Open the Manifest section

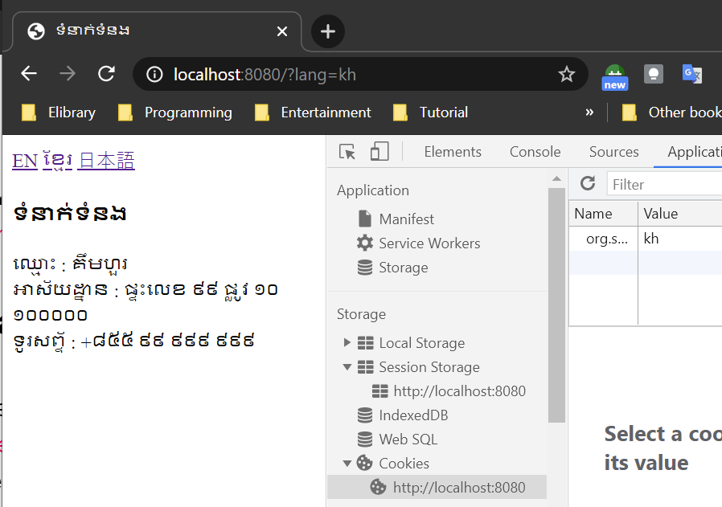tap(406, 219)
